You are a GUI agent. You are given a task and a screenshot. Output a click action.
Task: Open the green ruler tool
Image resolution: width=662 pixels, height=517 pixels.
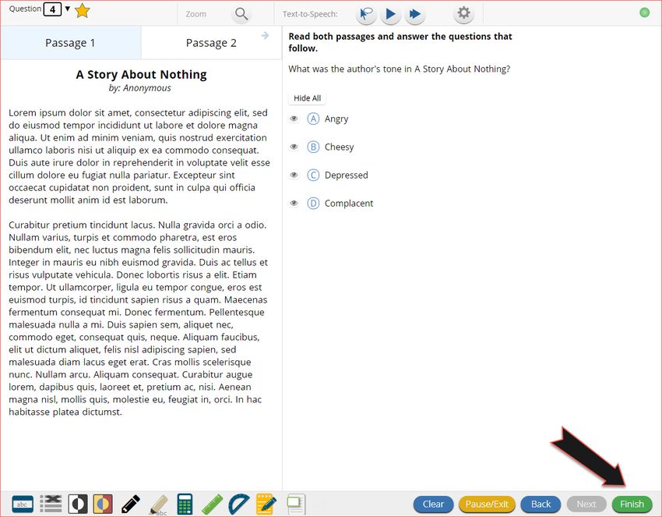coord(213,504)
